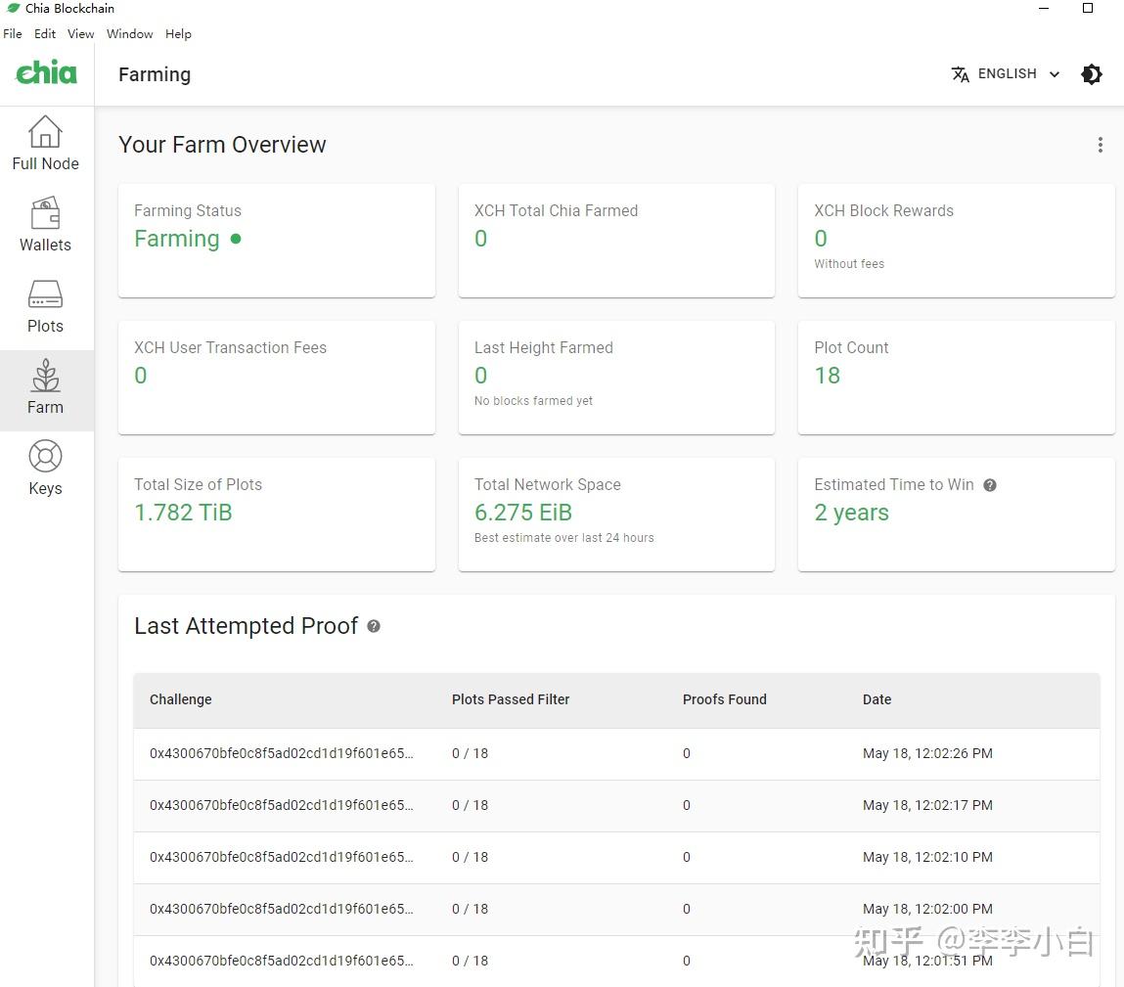This screenshot has width=1124, height=987.
Task: Open the File menu
Action: [13, 33]
